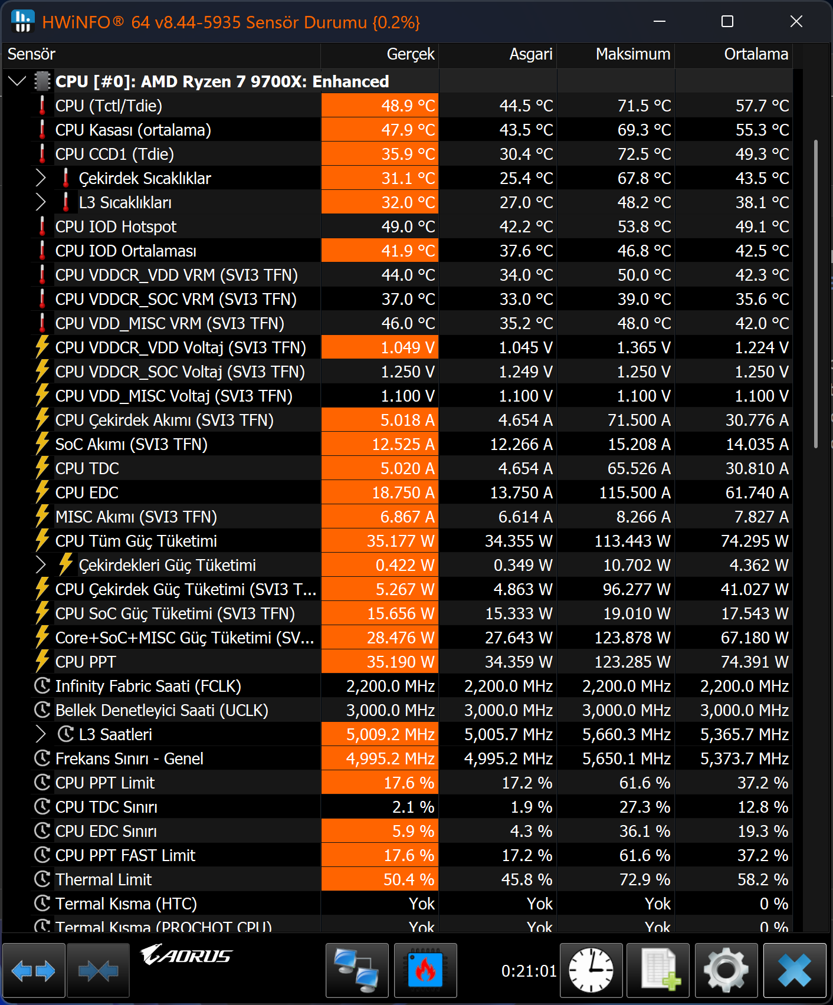Screen dimensions: 833x1005
Task: Click the 1.049 V current value
Action: 380,347
